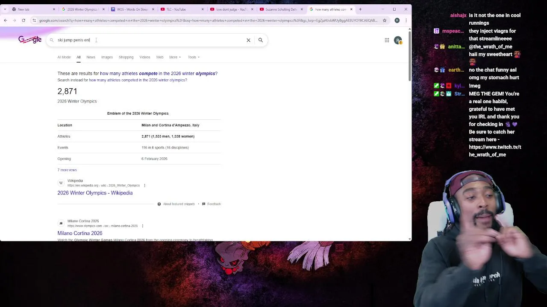Go to Google home via the logo
The height and width of the screenshot is (307, 547).
30,40
